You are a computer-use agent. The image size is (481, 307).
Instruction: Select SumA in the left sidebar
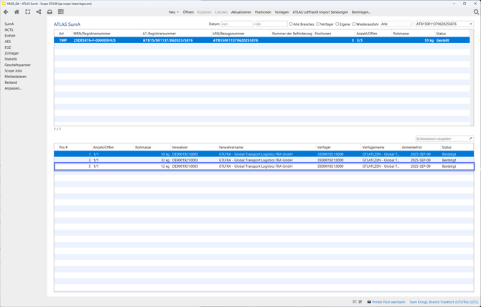click(9, 24)
